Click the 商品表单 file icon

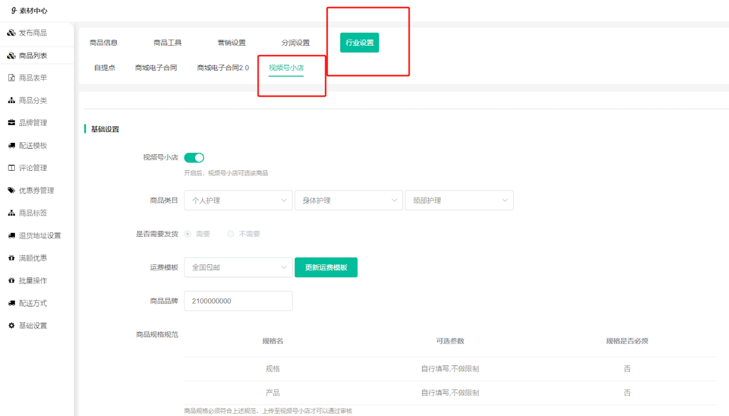11,78
